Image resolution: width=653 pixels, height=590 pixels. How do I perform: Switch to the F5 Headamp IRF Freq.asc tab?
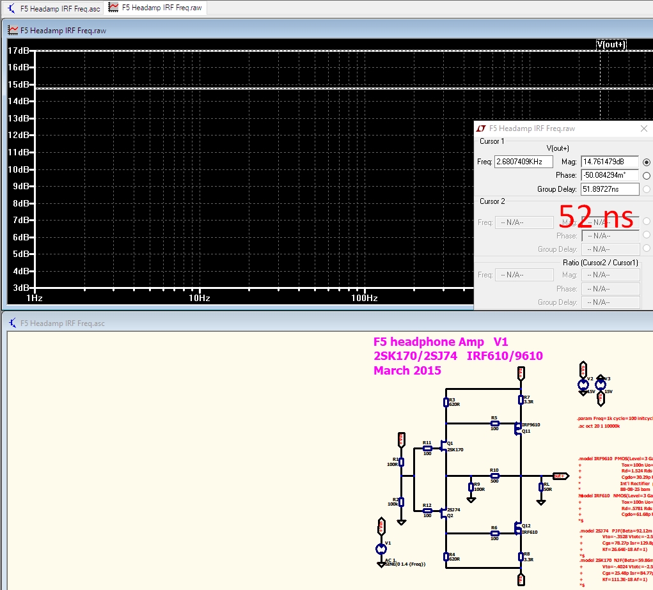(55, 8)
